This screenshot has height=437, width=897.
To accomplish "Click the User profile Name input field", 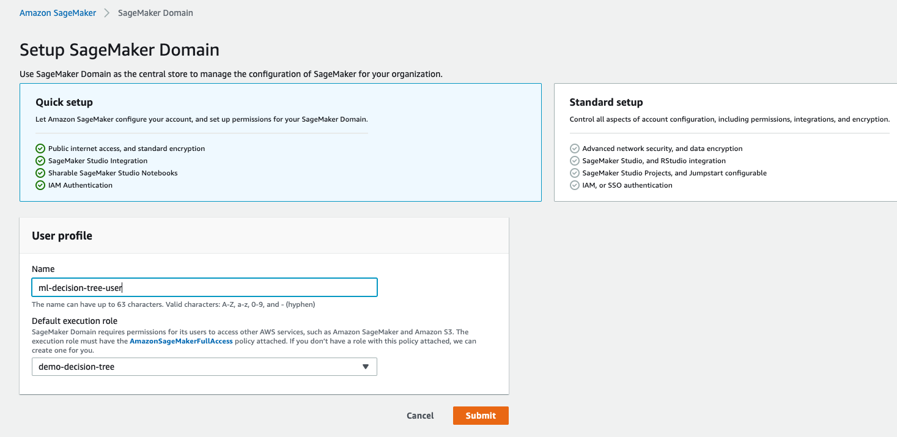I will 204,287.
